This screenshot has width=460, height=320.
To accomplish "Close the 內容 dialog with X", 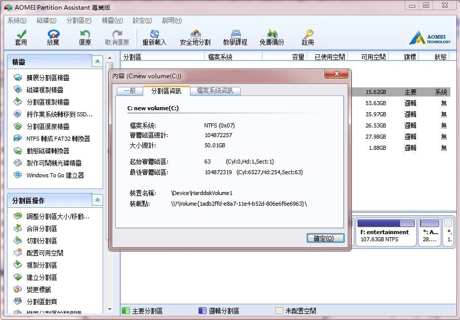I will click(x=337, y=74).
